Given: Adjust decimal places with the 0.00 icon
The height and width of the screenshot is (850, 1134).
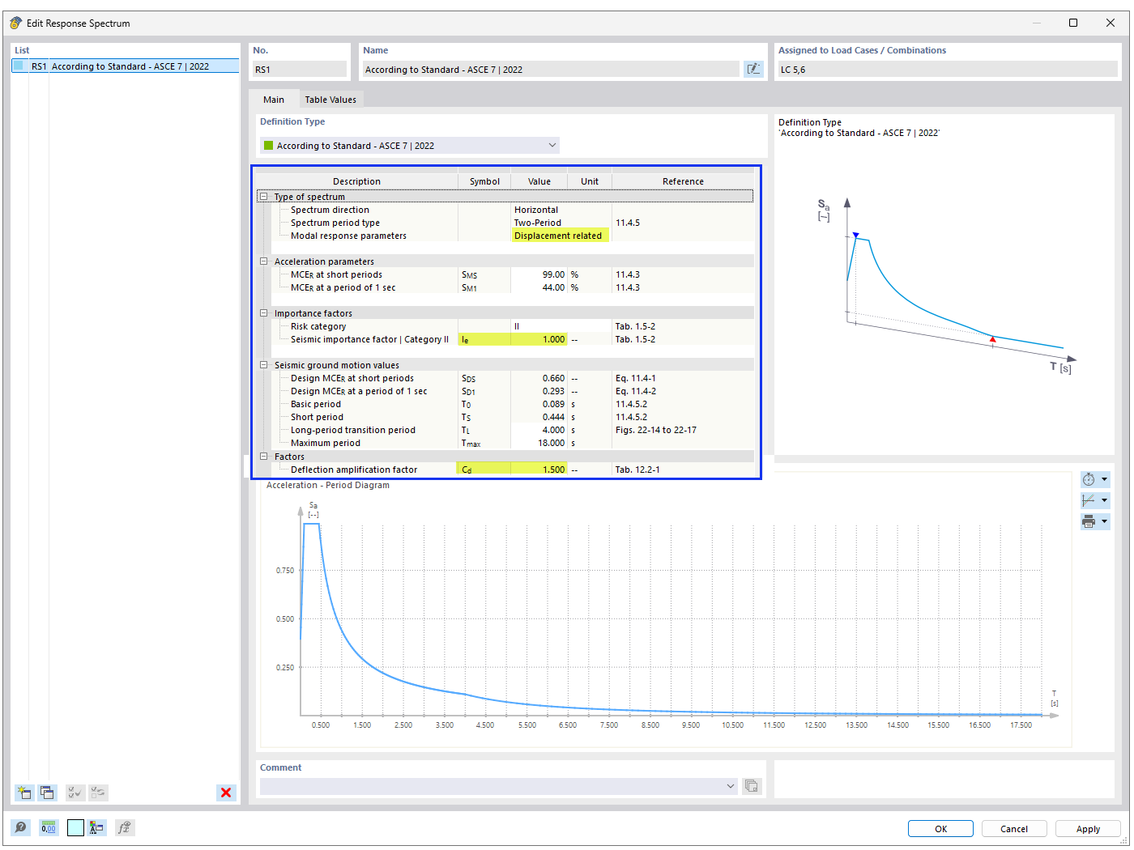Looking at the screenshot, I should [x=48, y=827].
